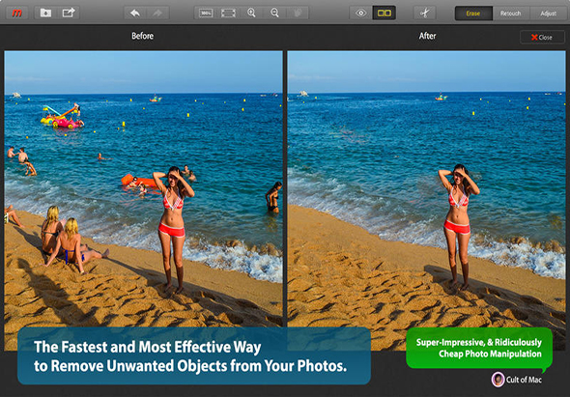Click the red Movavi logo button
Image resolution: width=570 pixels, height=397 pixels.
coord(17,14)
